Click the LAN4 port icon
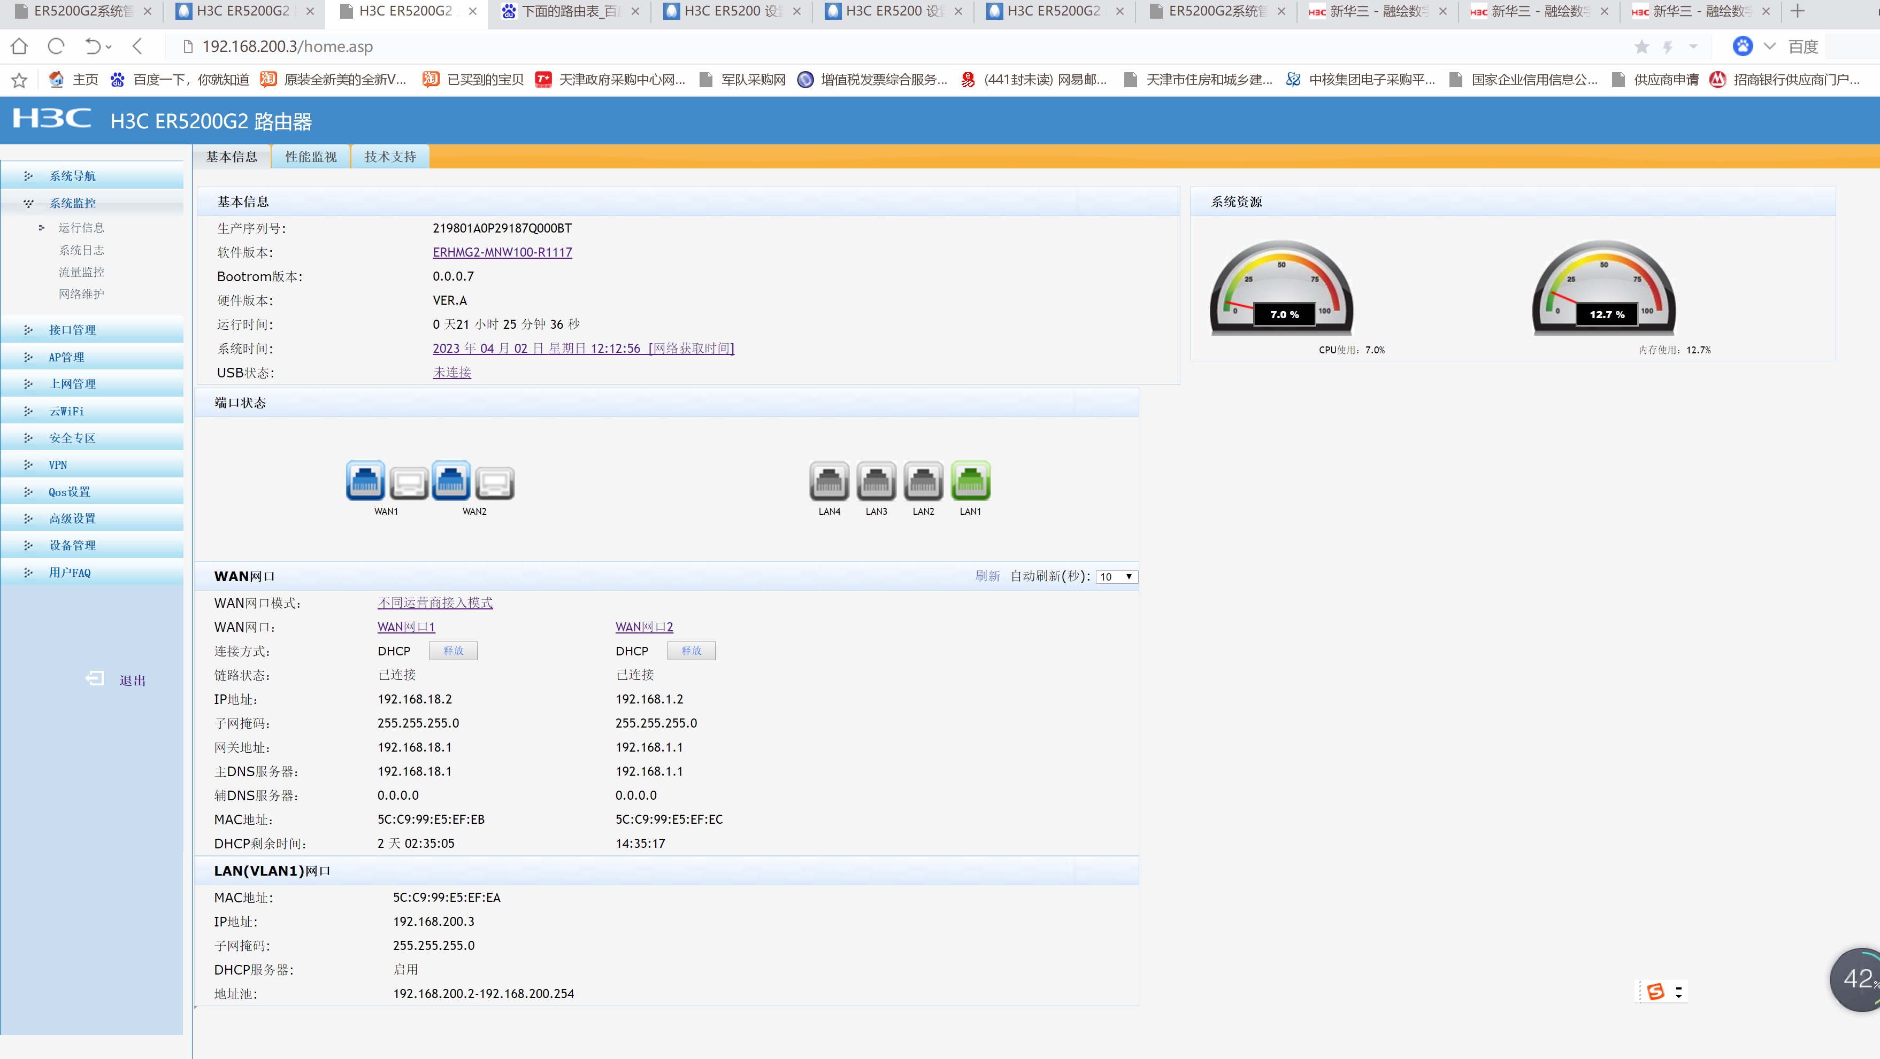The image size is (1880, 1059). tap(829, 481)
